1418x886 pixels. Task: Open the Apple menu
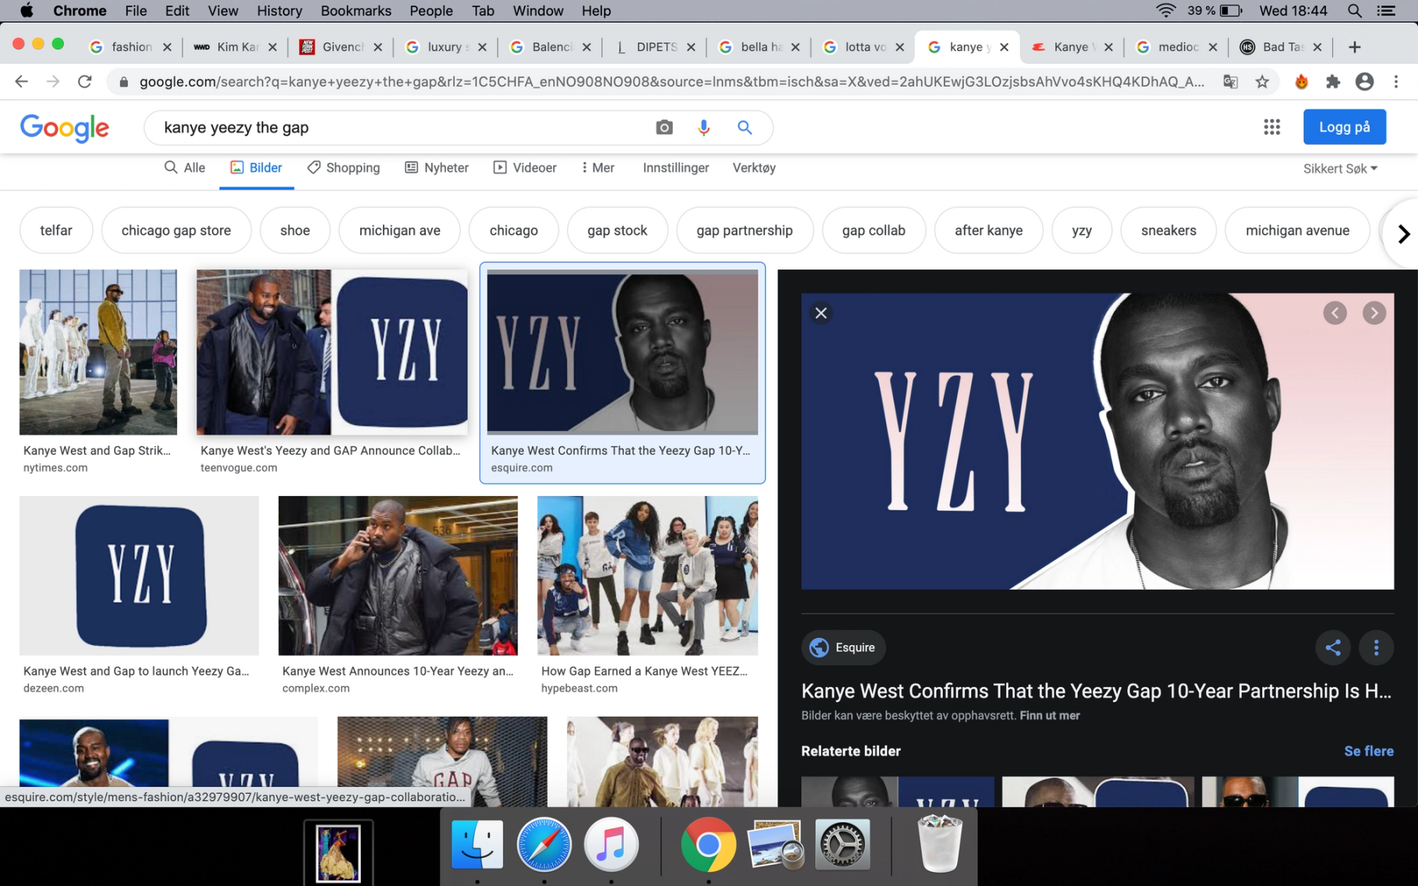(27, 11)
